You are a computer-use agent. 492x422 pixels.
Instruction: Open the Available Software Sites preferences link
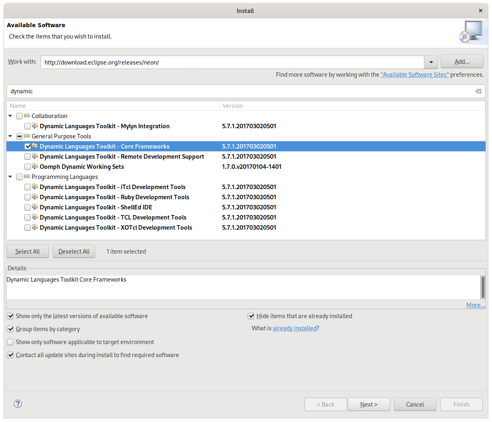[414, 74]
